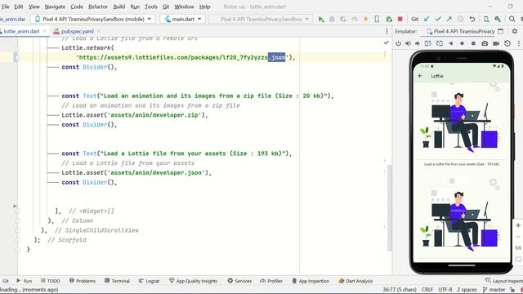Click the fold arrow near widget list end

click(x=15, y=206)
